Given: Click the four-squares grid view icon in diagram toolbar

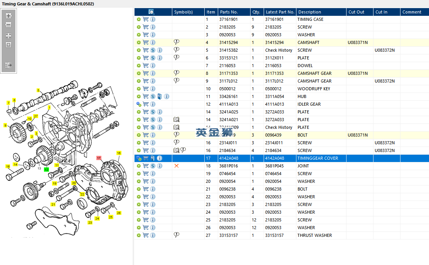Looking at the screenshot, I should [x=8, y=36].
